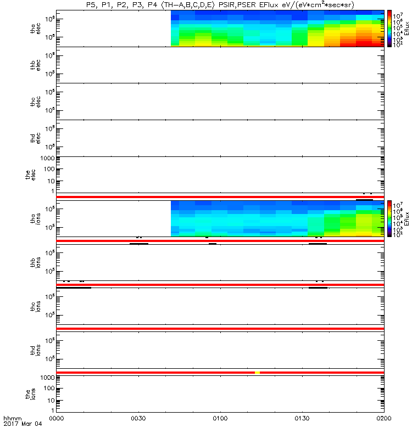Click the black bar near 0100 below tha ions

pos(213,244)
